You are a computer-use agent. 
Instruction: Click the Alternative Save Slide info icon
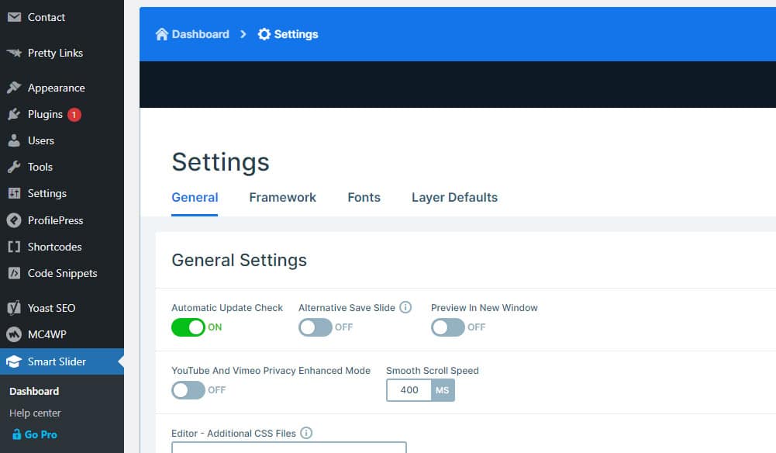pyautogui.click(x=405, y=307)
